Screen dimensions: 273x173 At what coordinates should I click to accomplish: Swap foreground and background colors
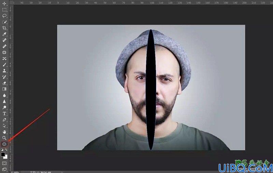(6, 150)
